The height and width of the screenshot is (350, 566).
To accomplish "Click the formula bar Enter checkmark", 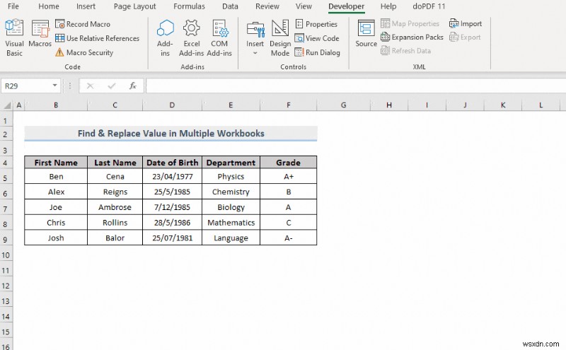I will tap(112, 86).
